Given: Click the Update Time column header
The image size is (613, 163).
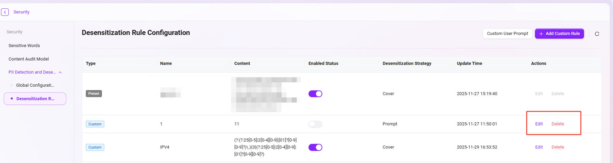Looking at the screenshot, I should (x=469, y=64).
